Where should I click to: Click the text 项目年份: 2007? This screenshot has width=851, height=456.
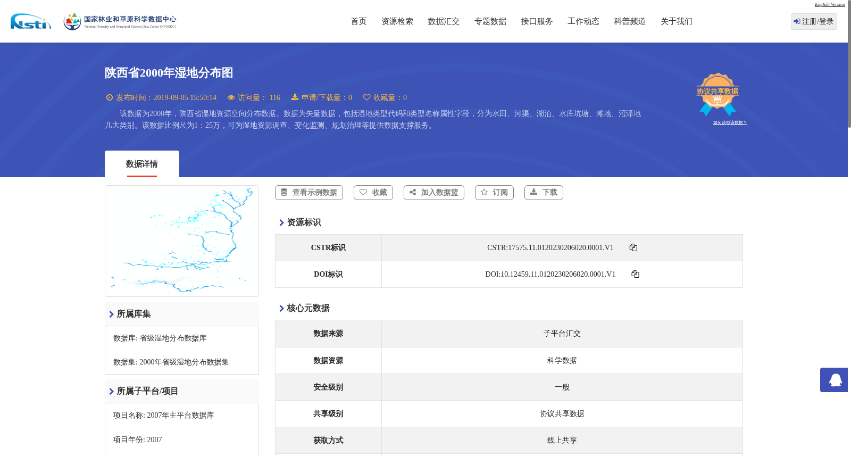[x=138, y=440]
